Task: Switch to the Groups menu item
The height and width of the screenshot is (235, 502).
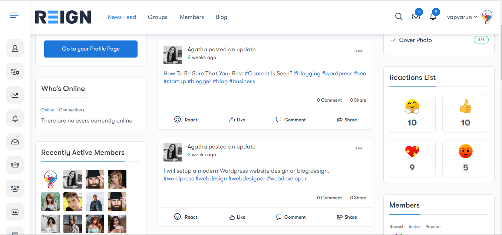Action: pos(158,17)
